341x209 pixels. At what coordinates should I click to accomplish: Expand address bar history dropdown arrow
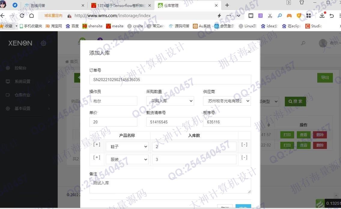[x=238, y=16]
